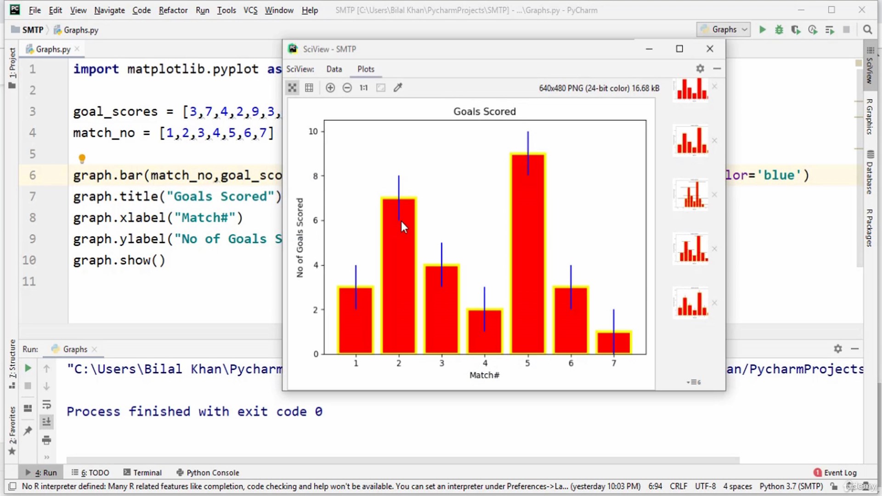Open the Refactor menu
The height and width of the screenshot is (496, 882).
coord(173,10)
